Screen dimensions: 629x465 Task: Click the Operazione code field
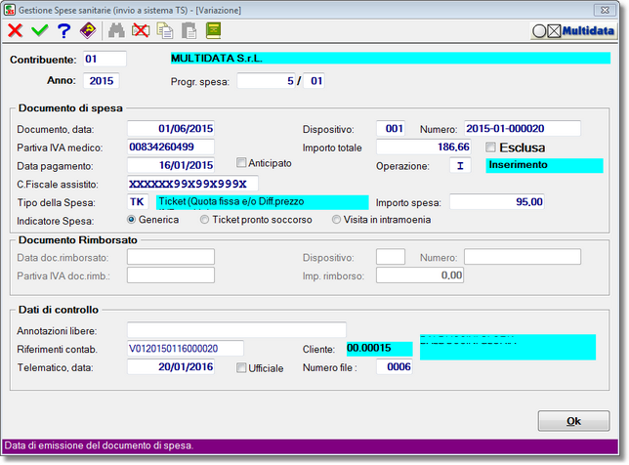click(x=460, y=165)
